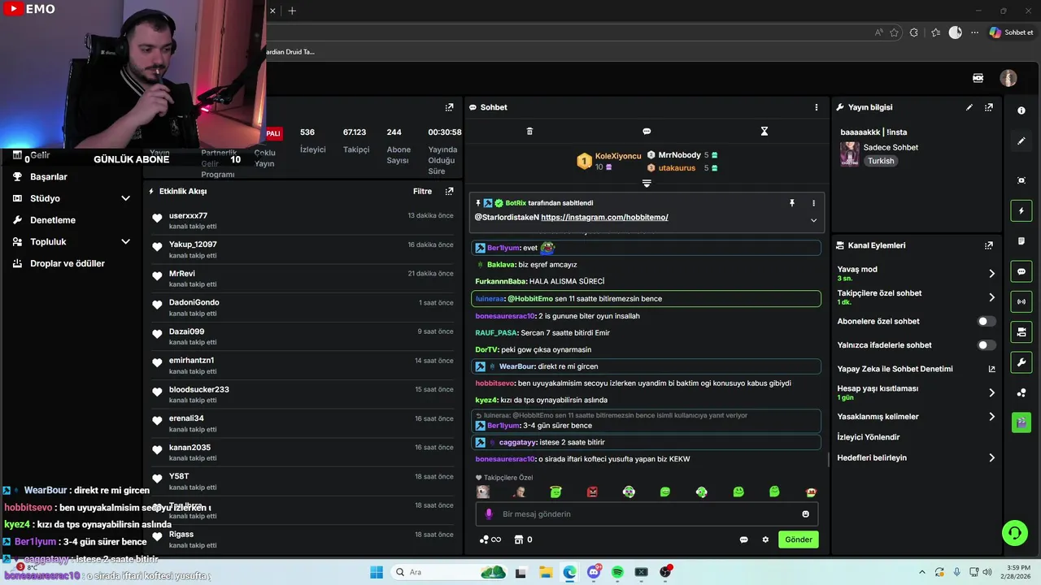Click the taskbar Ara search box
Viewport: 1041px width, 585px height.
coord(451,572)
